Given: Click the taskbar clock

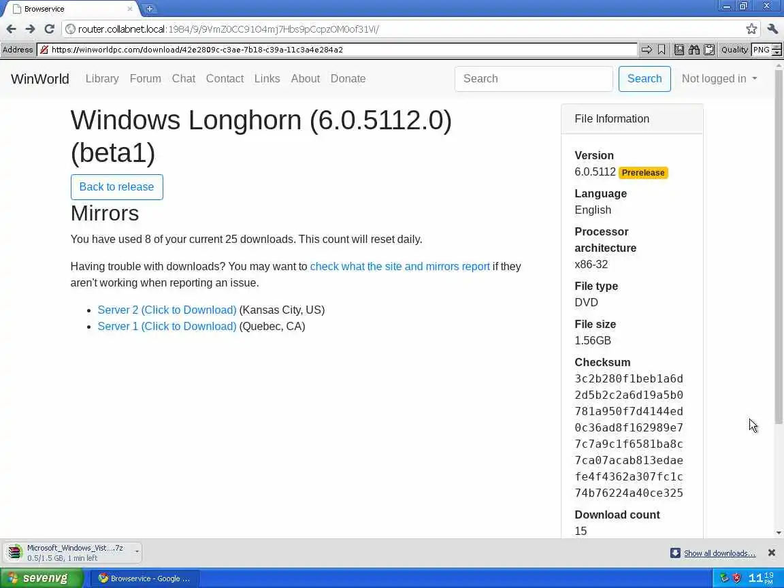Looking at the screenshot, I should 760,578.
